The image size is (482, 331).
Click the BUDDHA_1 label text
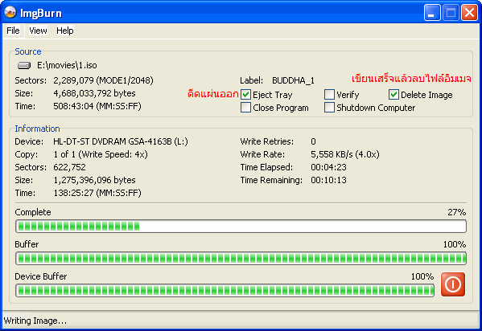pos(293,80)
